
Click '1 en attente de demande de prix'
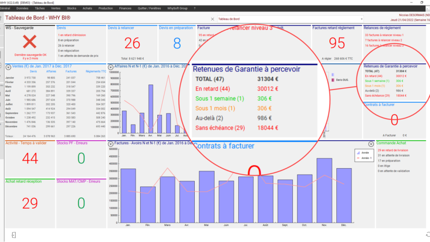(78, 56)
